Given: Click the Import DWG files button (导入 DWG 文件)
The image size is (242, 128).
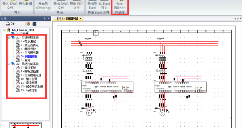Looking at the screenshot, I should point(10,5).
